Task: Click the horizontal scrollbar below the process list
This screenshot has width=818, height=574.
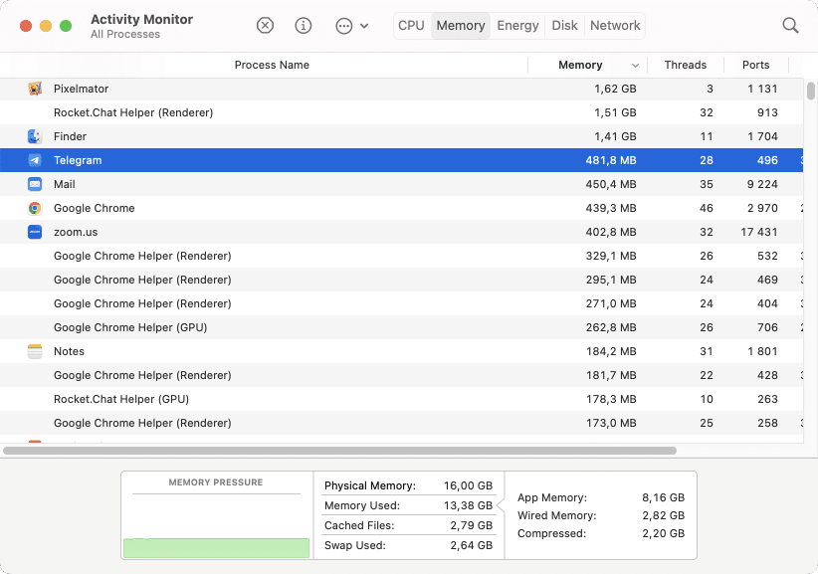Action: 339,451
